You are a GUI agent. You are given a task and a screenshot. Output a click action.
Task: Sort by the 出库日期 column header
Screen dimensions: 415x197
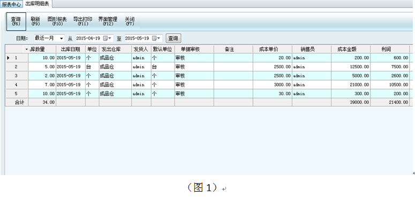(x=70, y=49)
